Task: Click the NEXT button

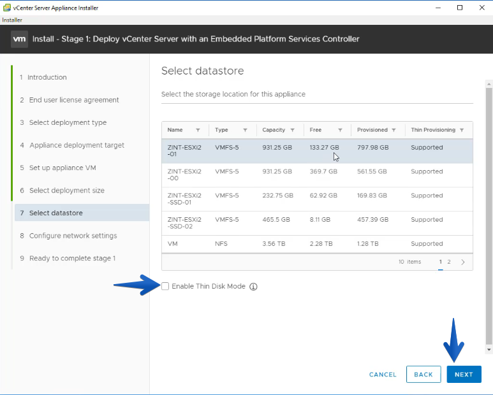Action: point(464,374)
